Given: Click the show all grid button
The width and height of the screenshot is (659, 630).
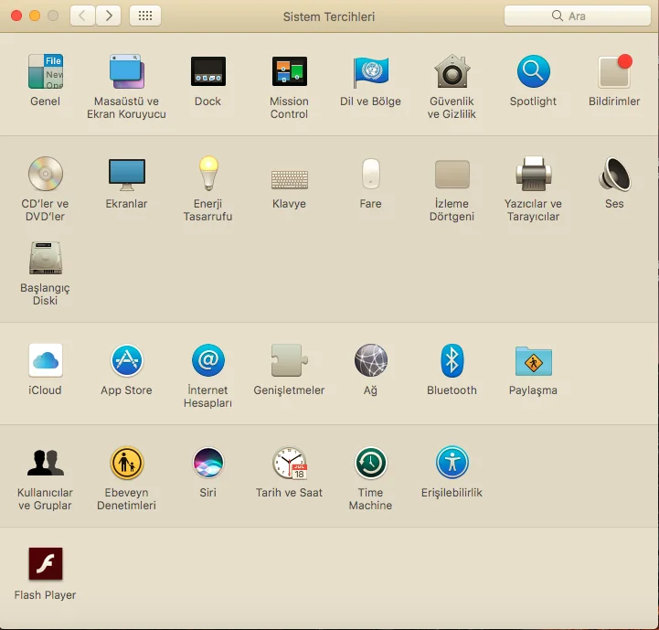Looking at the screenshot, I should pos(145,16).
